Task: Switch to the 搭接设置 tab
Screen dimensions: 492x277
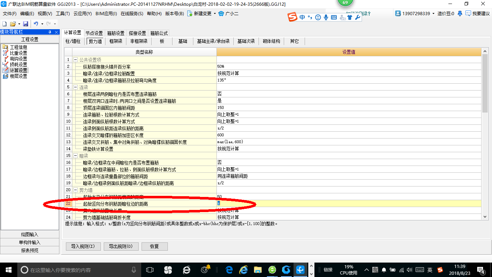Action: click(137, 33)
